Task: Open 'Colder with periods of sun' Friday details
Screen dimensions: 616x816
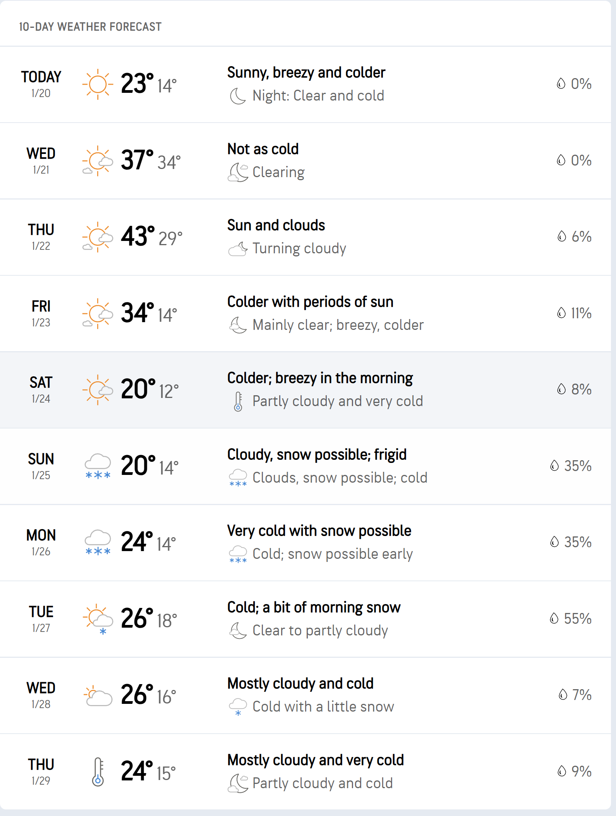Action: click(x=310, y=302)
